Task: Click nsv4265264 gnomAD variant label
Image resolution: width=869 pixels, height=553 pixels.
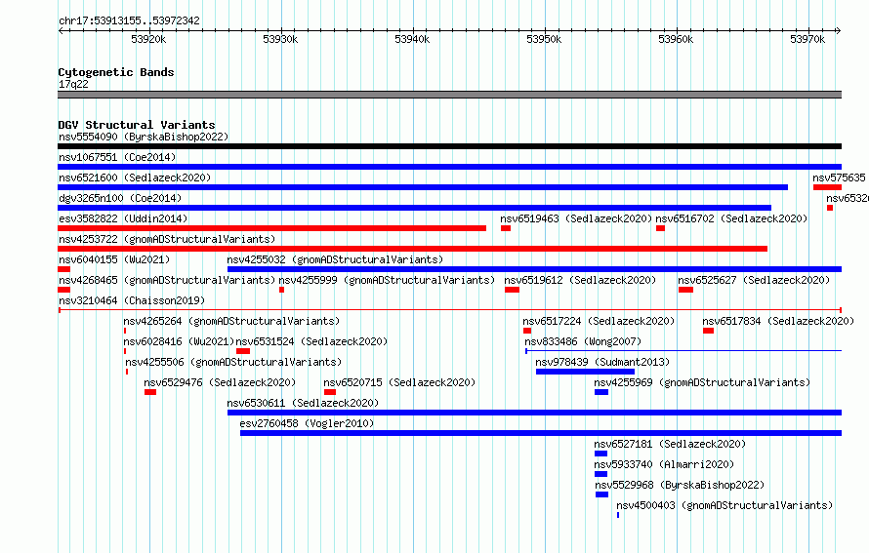Action: pos(231,321)
